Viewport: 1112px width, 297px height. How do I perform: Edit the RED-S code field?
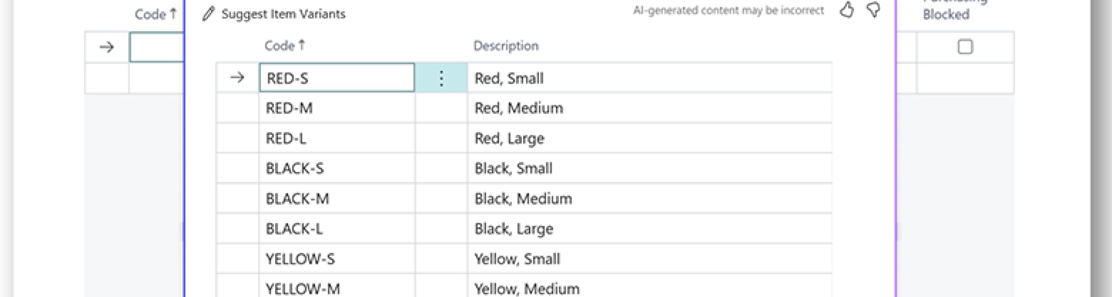point(337,78)
